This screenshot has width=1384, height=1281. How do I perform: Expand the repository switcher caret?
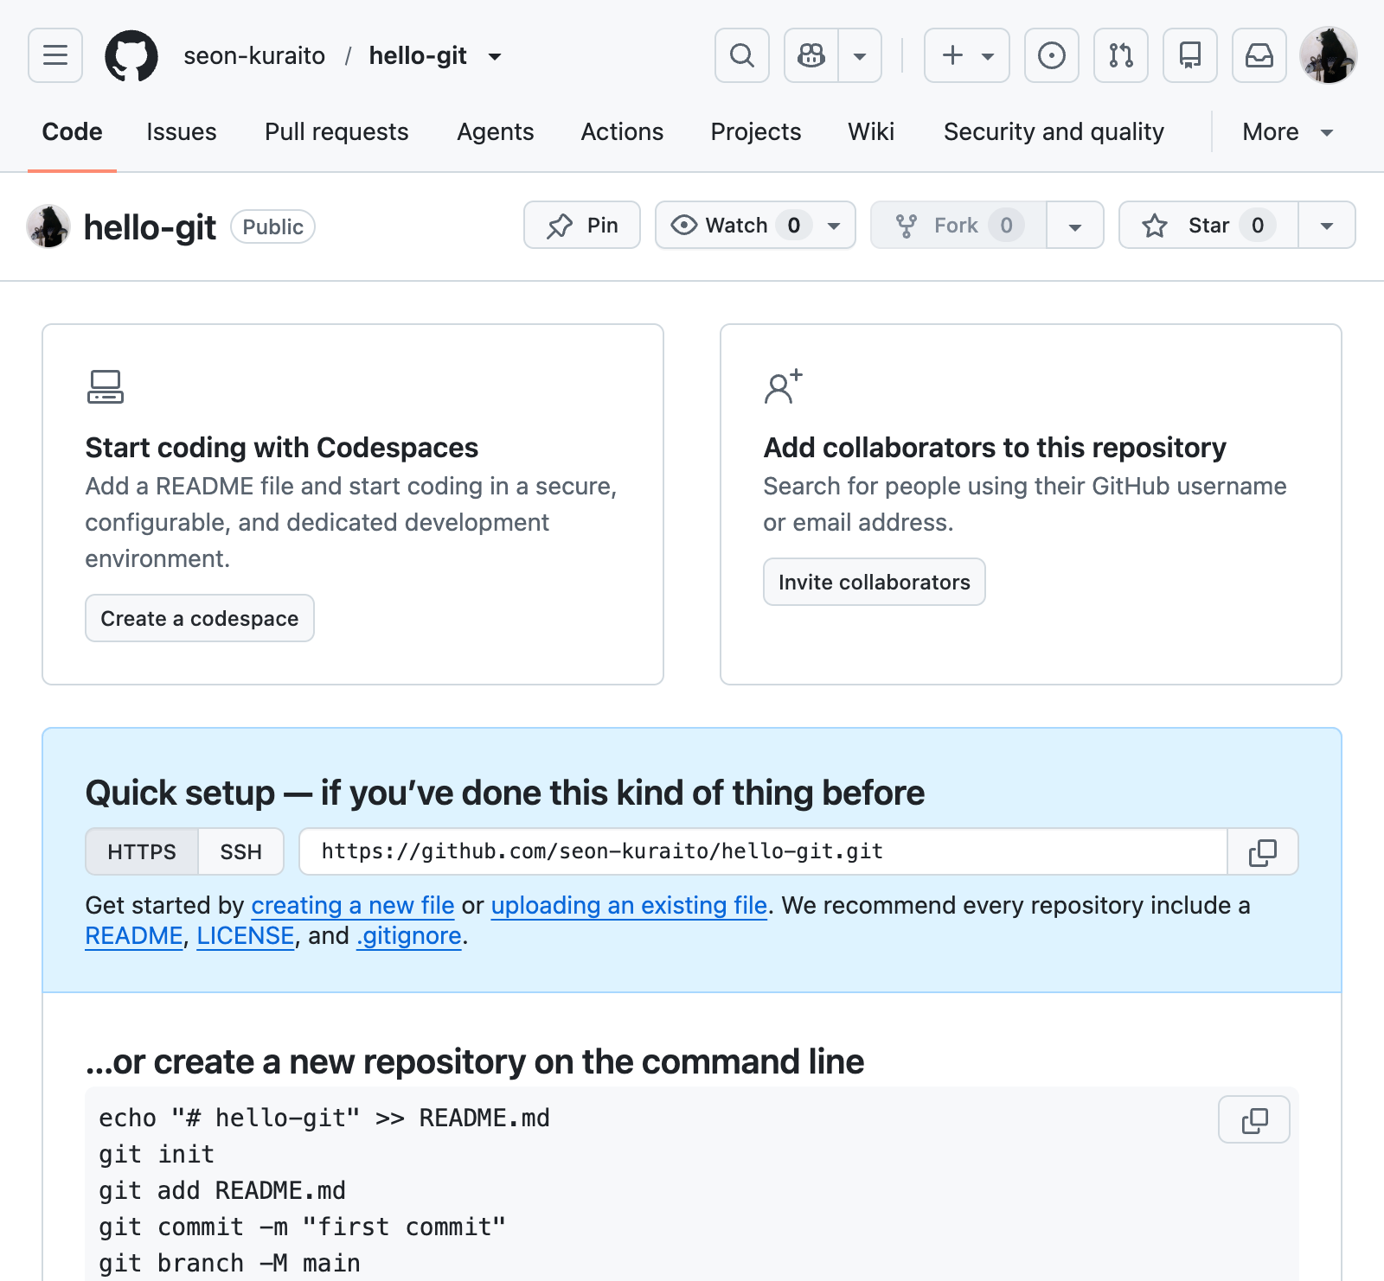click(495, 57)
